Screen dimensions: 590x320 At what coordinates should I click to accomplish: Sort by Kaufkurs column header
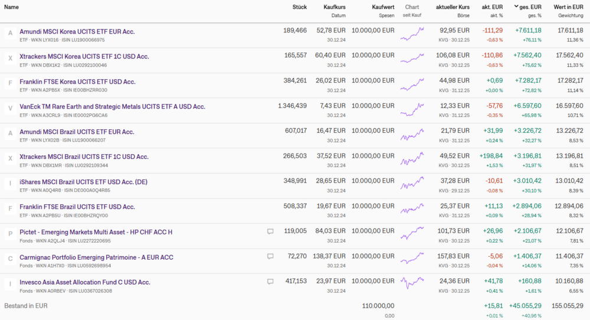(x=335, y=7)
